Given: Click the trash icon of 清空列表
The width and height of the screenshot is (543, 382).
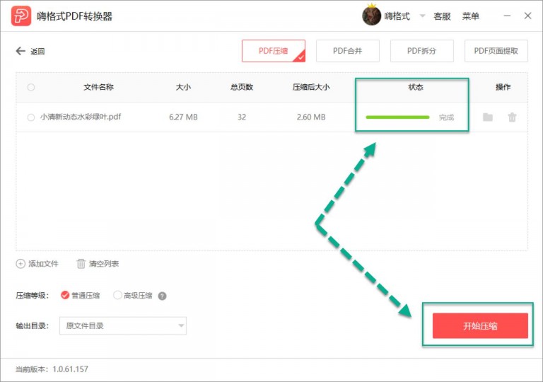Looking at the screenshot, I should (81, 264).
